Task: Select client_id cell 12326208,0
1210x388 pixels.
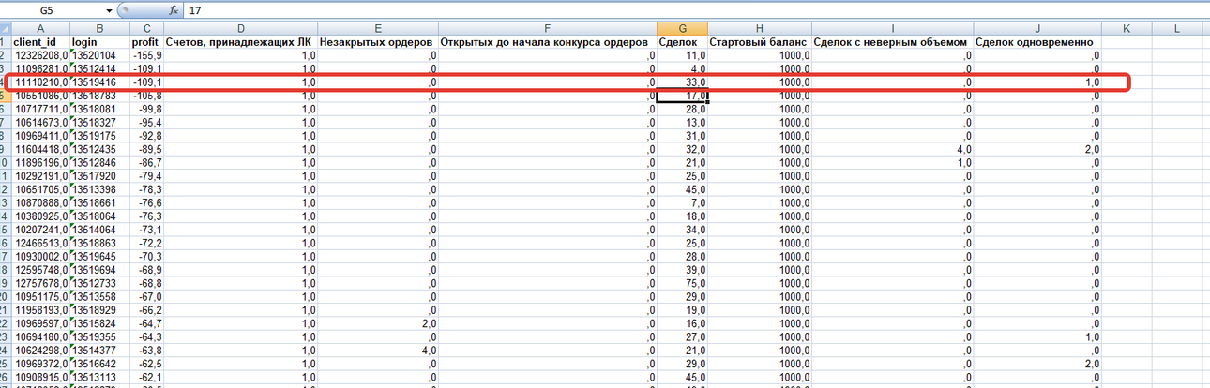Action: [x=39, y=55]
